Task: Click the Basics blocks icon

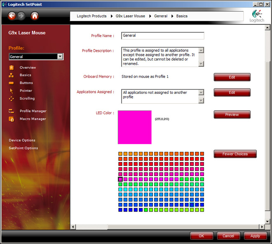Action: (x=11, y=75)
